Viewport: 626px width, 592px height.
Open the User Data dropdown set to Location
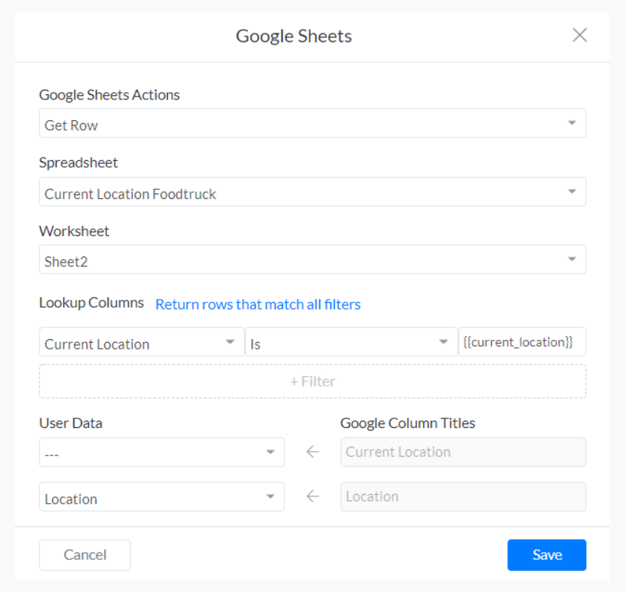click(161, 497)
